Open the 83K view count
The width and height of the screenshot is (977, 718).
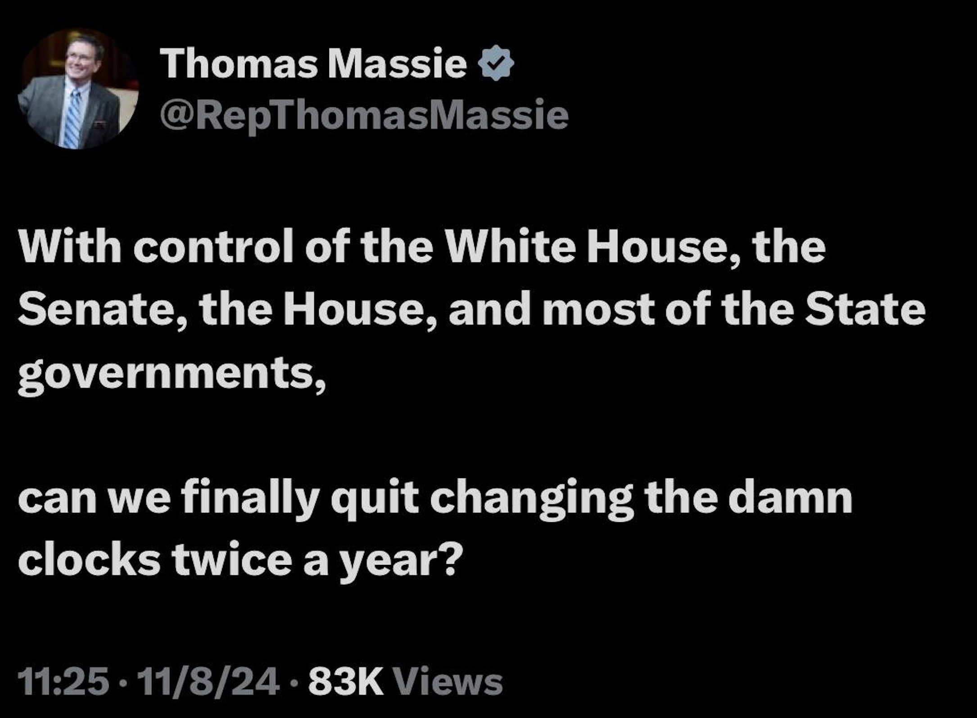pos(346,681)
